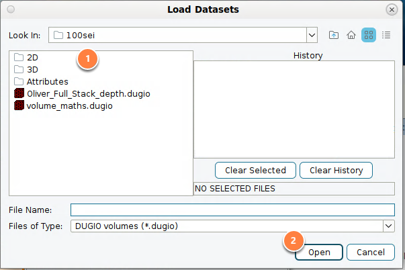405x270 pixels.
Task: Switch to the details list view
Action: coord(386,35)
